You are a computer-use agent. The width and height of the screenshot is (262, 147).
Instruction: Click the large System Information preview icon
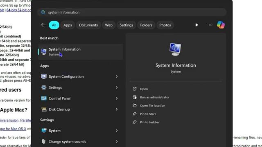click(x=175, y=49)
